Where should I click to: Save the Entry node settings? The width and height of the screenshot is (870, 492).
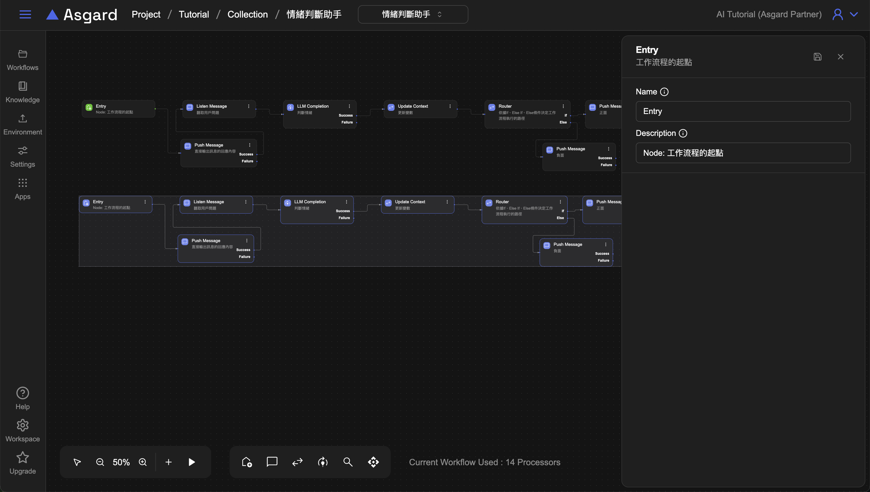point(817,57)
